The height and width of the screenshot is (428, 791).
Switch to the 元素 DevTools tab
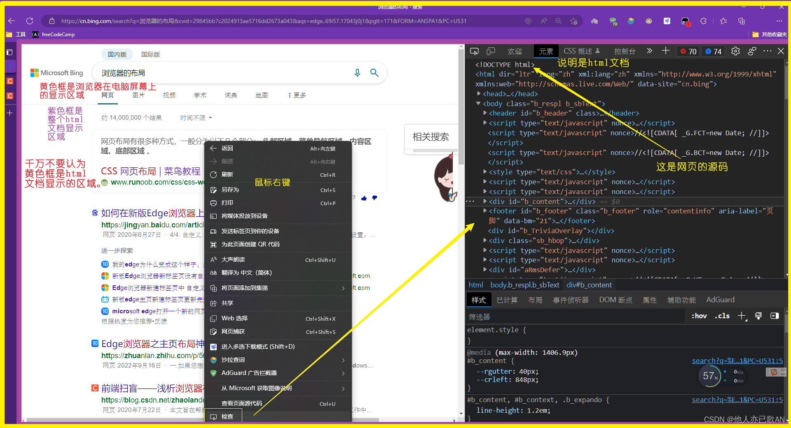pyautogui.click(x=546, y=51)
